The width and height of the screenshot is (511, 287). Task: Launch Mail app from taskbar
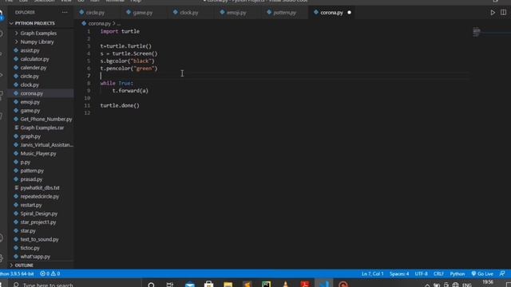190,285
